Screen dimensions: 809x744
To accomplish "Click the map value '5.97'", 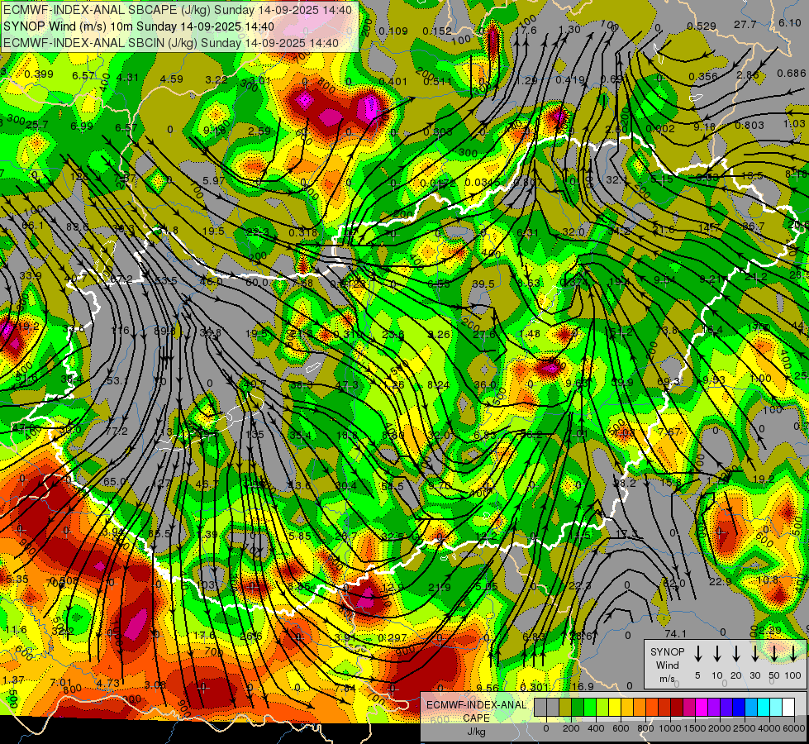I will pos(214,180).
